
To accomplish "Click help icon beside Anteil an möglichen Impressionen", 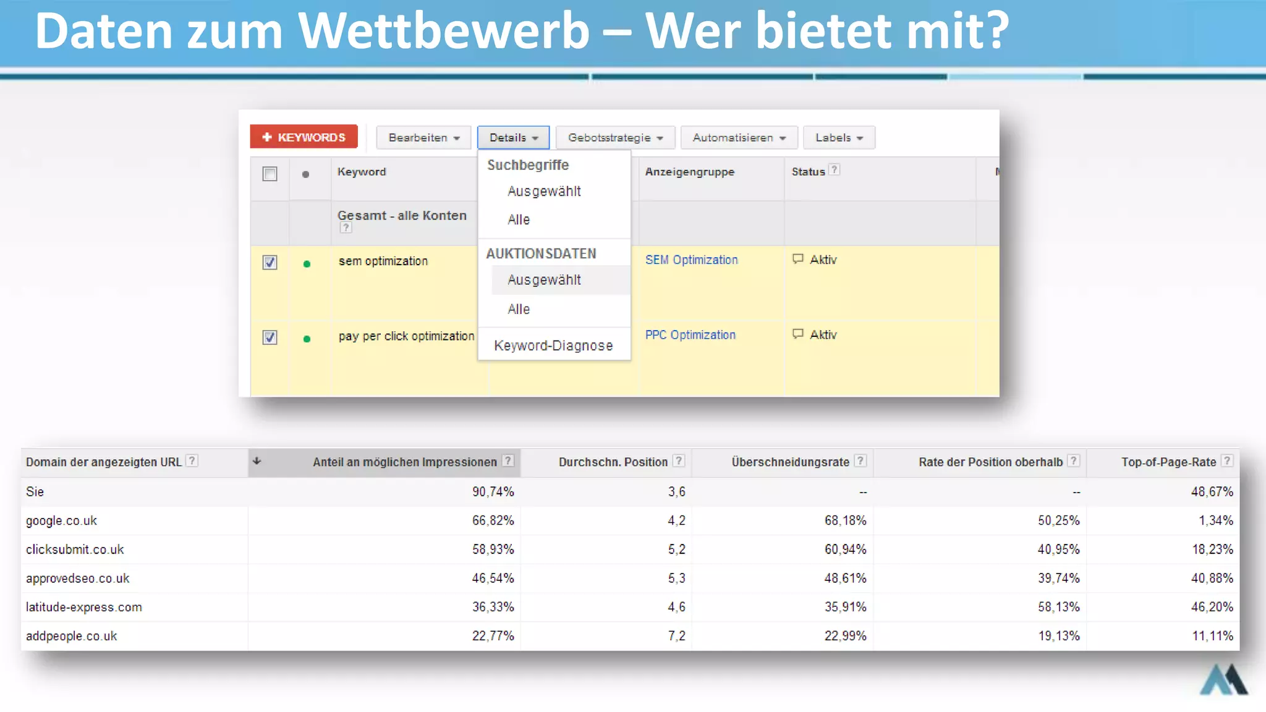I will click(x=508, y=460).
